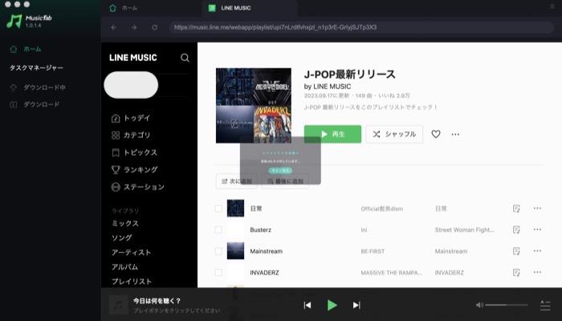The height and width of the screenshot is (321, 562).
Task: Click the LINE MUSIC logo
Action: pyautogui.click(x=133, y=58)
